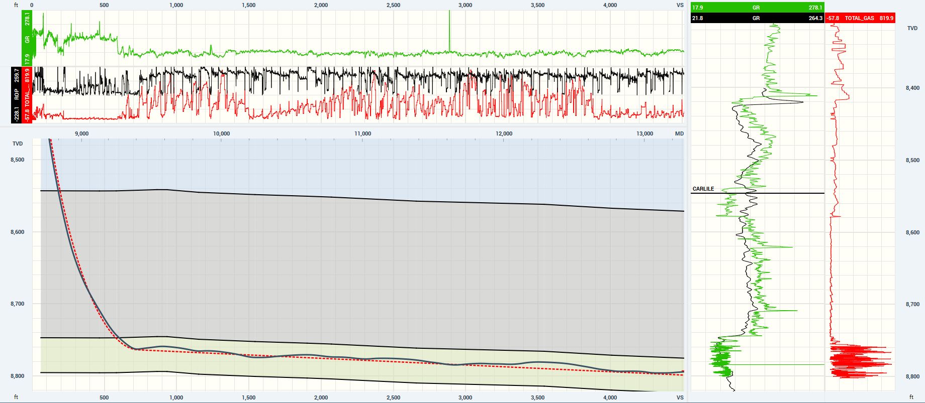Click the CARLILE formation top label
The height and width of the screenshot is (403, 925).
[x=703, y=189]
